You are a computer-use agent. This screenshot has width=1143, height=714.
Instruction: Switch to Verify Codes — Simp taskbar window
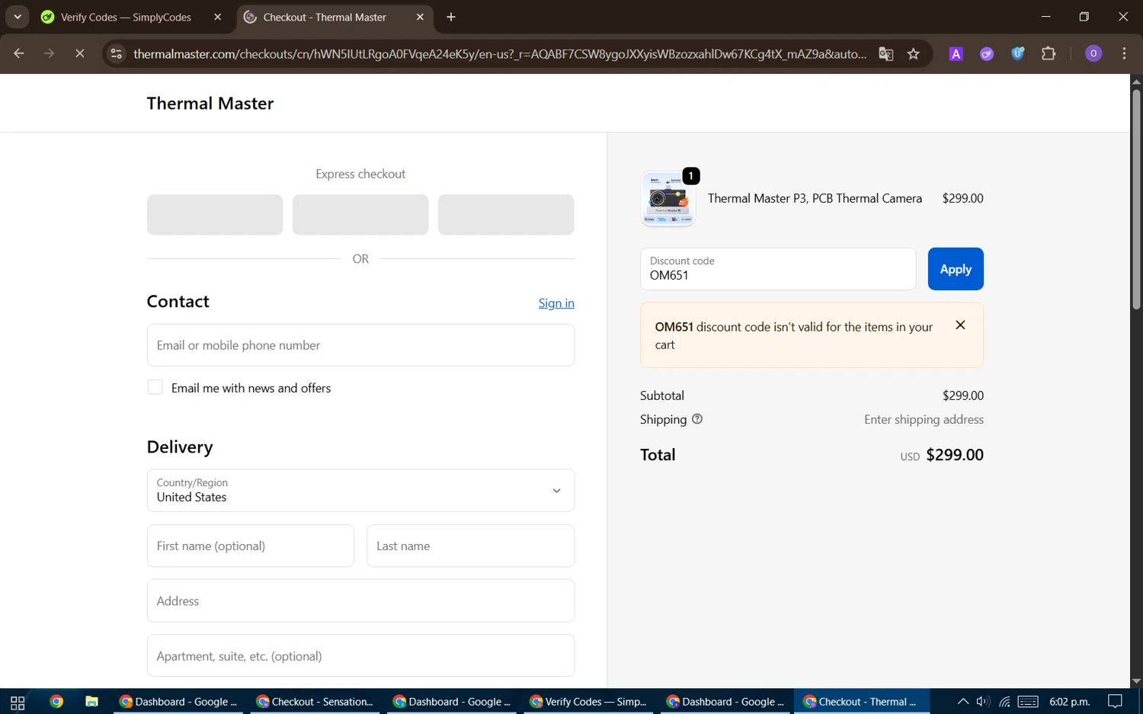coord(588,702)
